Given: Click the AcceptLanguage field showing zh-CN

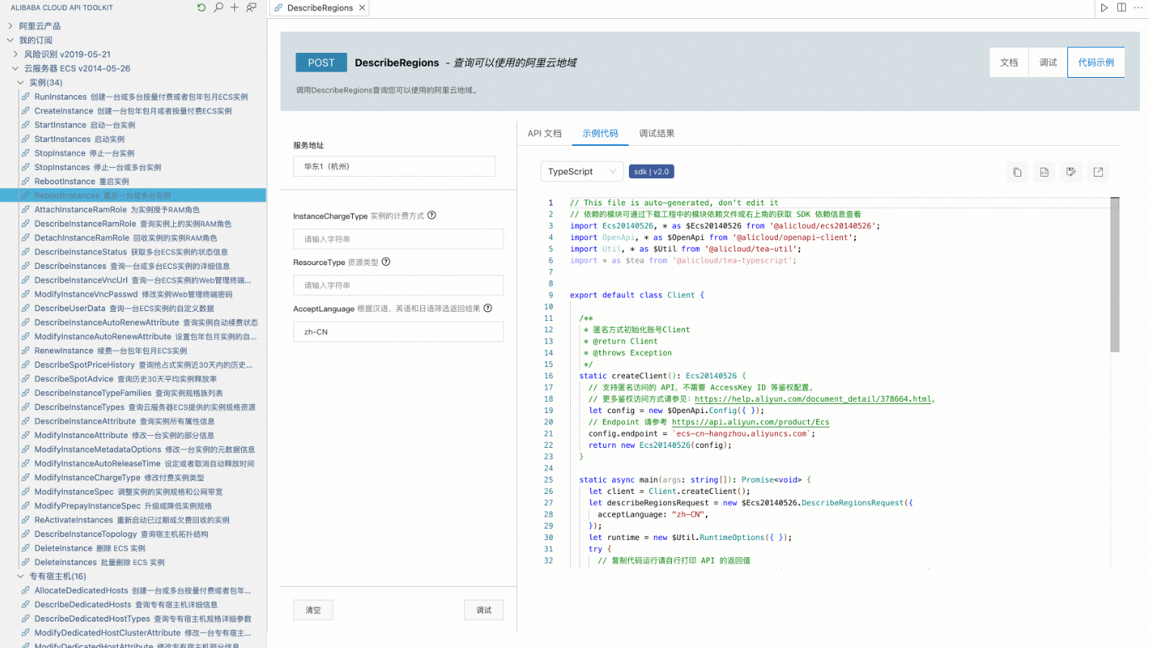Looking at the screenshot, I should tap(398, 332).
